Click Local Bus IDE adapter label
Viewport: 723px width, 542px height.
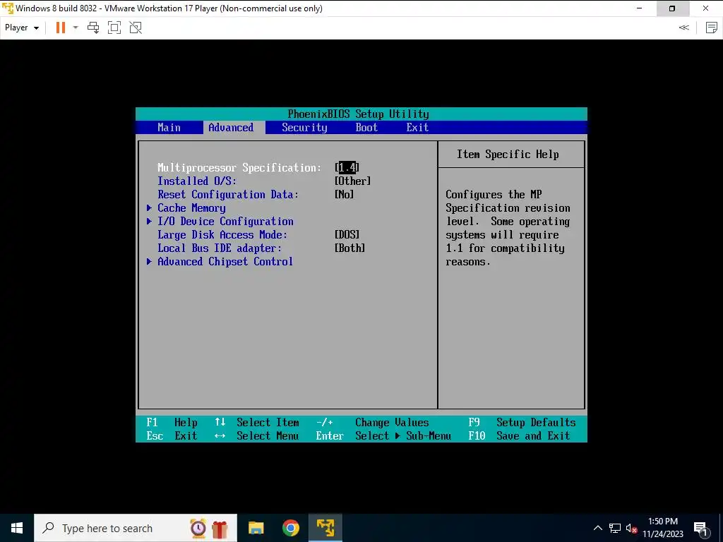pos(220,248)
